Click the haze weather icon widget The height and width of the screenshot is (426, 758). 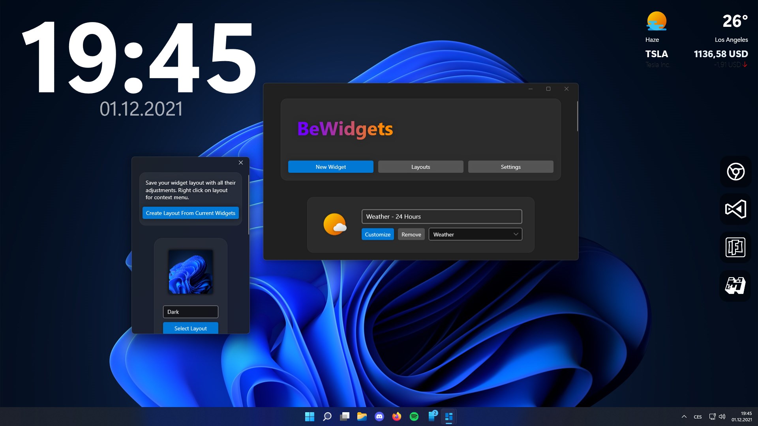(657, 21)
